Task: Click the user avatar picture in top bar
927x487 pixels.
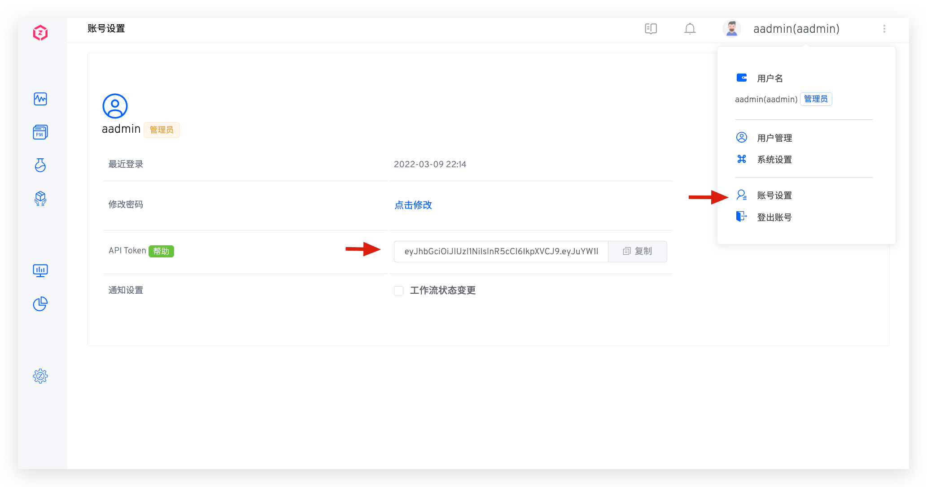Action: (732, 28)
